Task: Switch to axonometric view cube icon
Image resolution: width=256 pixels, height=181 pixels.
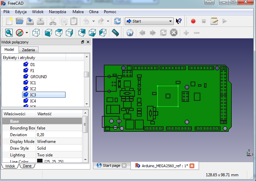Action: pyautogui.click(x=36, y=33)
